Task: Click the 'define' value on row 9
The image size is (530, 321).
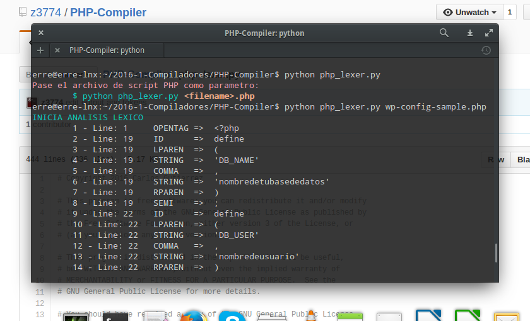Action: click(x=229, y=214)
